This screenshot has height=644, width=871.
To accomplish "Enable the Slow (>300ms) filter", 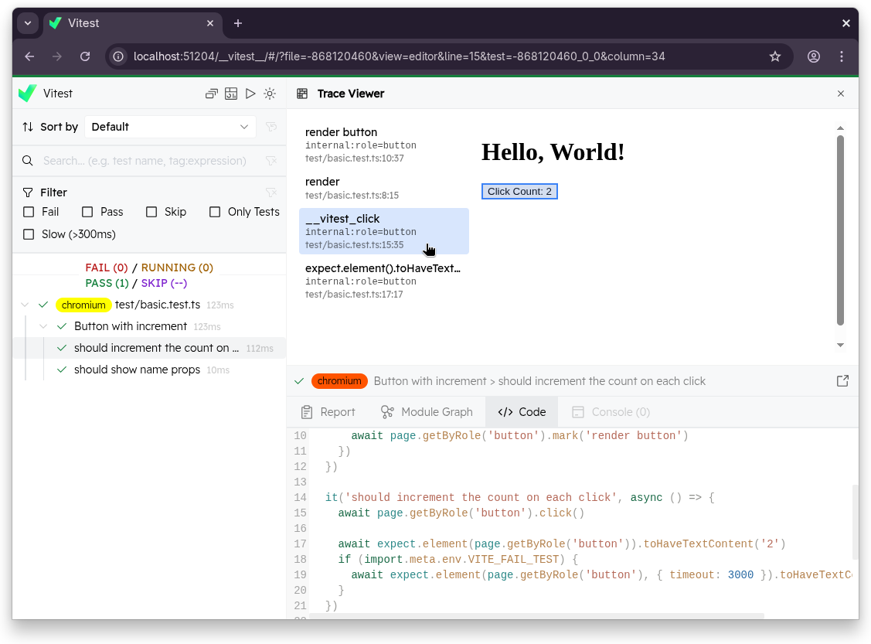I will coord(29,234).
